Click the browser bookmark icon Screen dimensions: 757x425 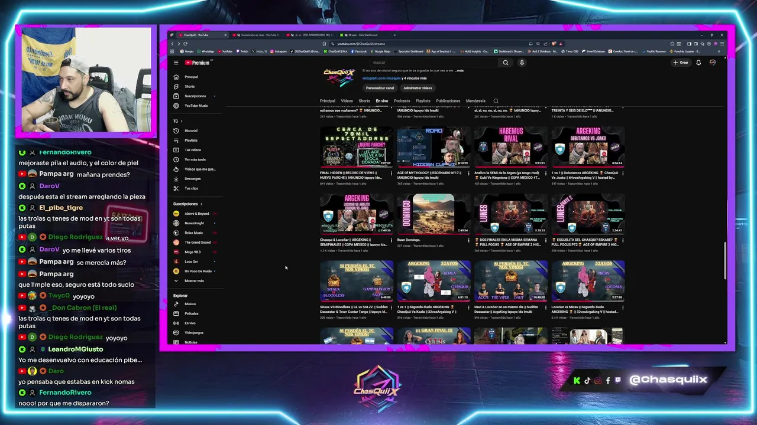pos(324,44)
